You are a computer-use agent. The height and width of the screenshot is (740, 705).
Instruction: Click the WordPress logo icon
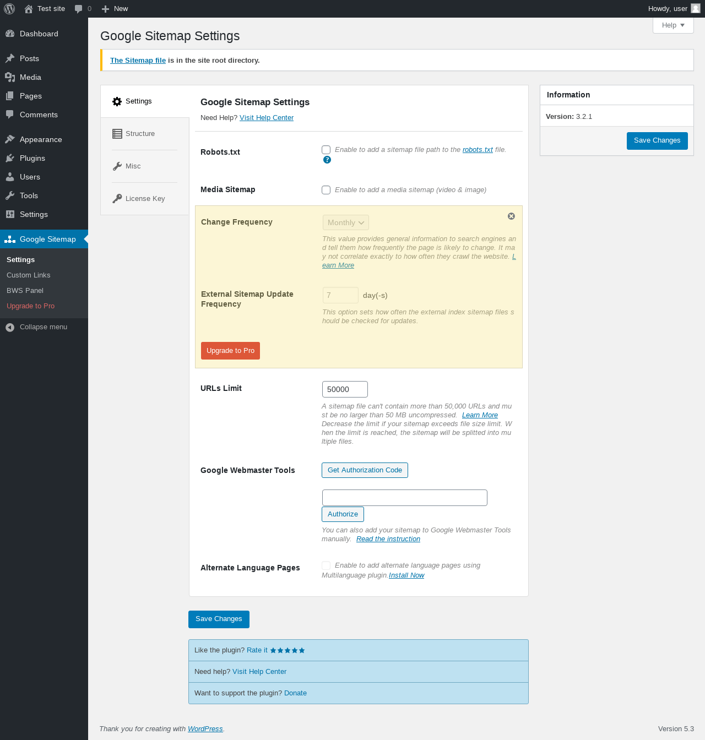9,9
